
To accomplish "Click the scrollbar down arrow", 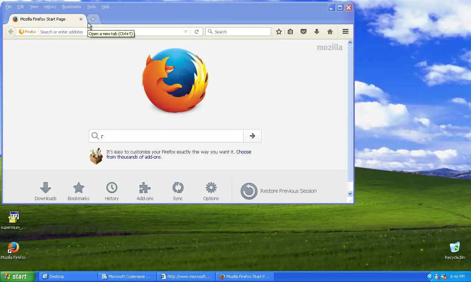I will click(x=350, y=194).
